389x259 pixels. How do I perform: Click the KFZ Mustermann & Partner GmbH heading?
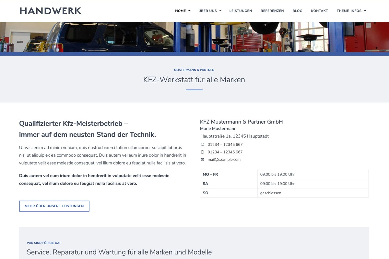click(x=242, y=122)
